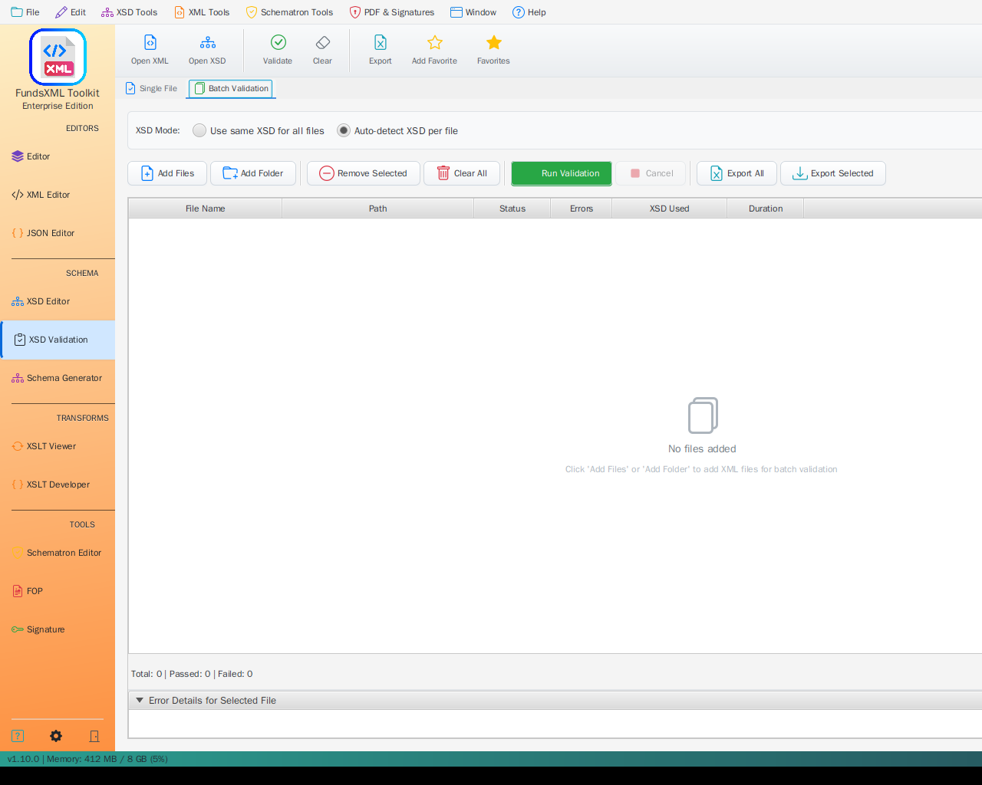Open the Edit menu

pyautogui.click(x=71, y=12)
